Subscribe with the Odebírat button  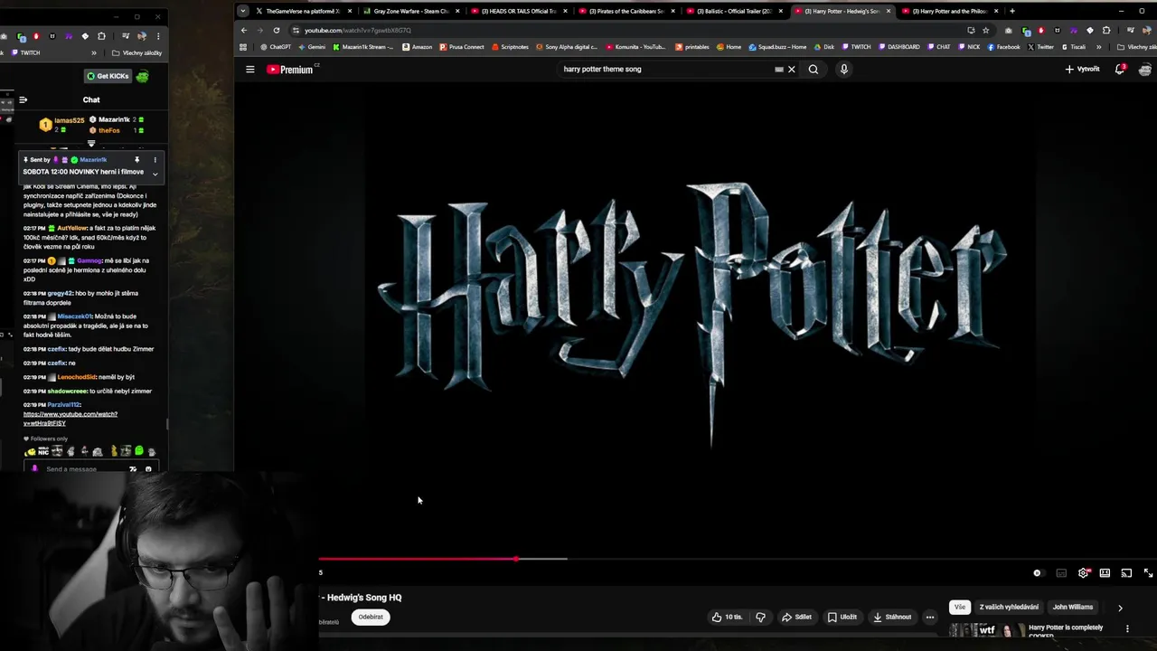point(371,618)
